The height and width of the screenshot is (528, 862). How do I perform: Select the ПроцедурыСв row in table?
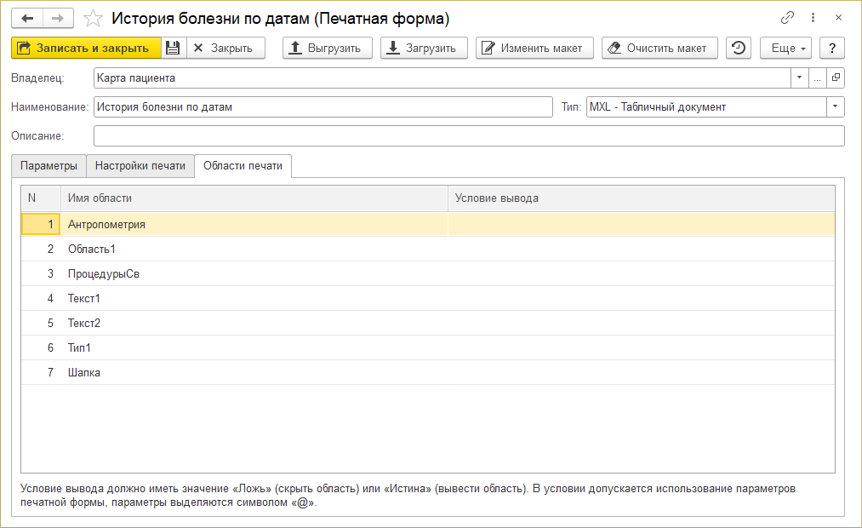point(104,274)
